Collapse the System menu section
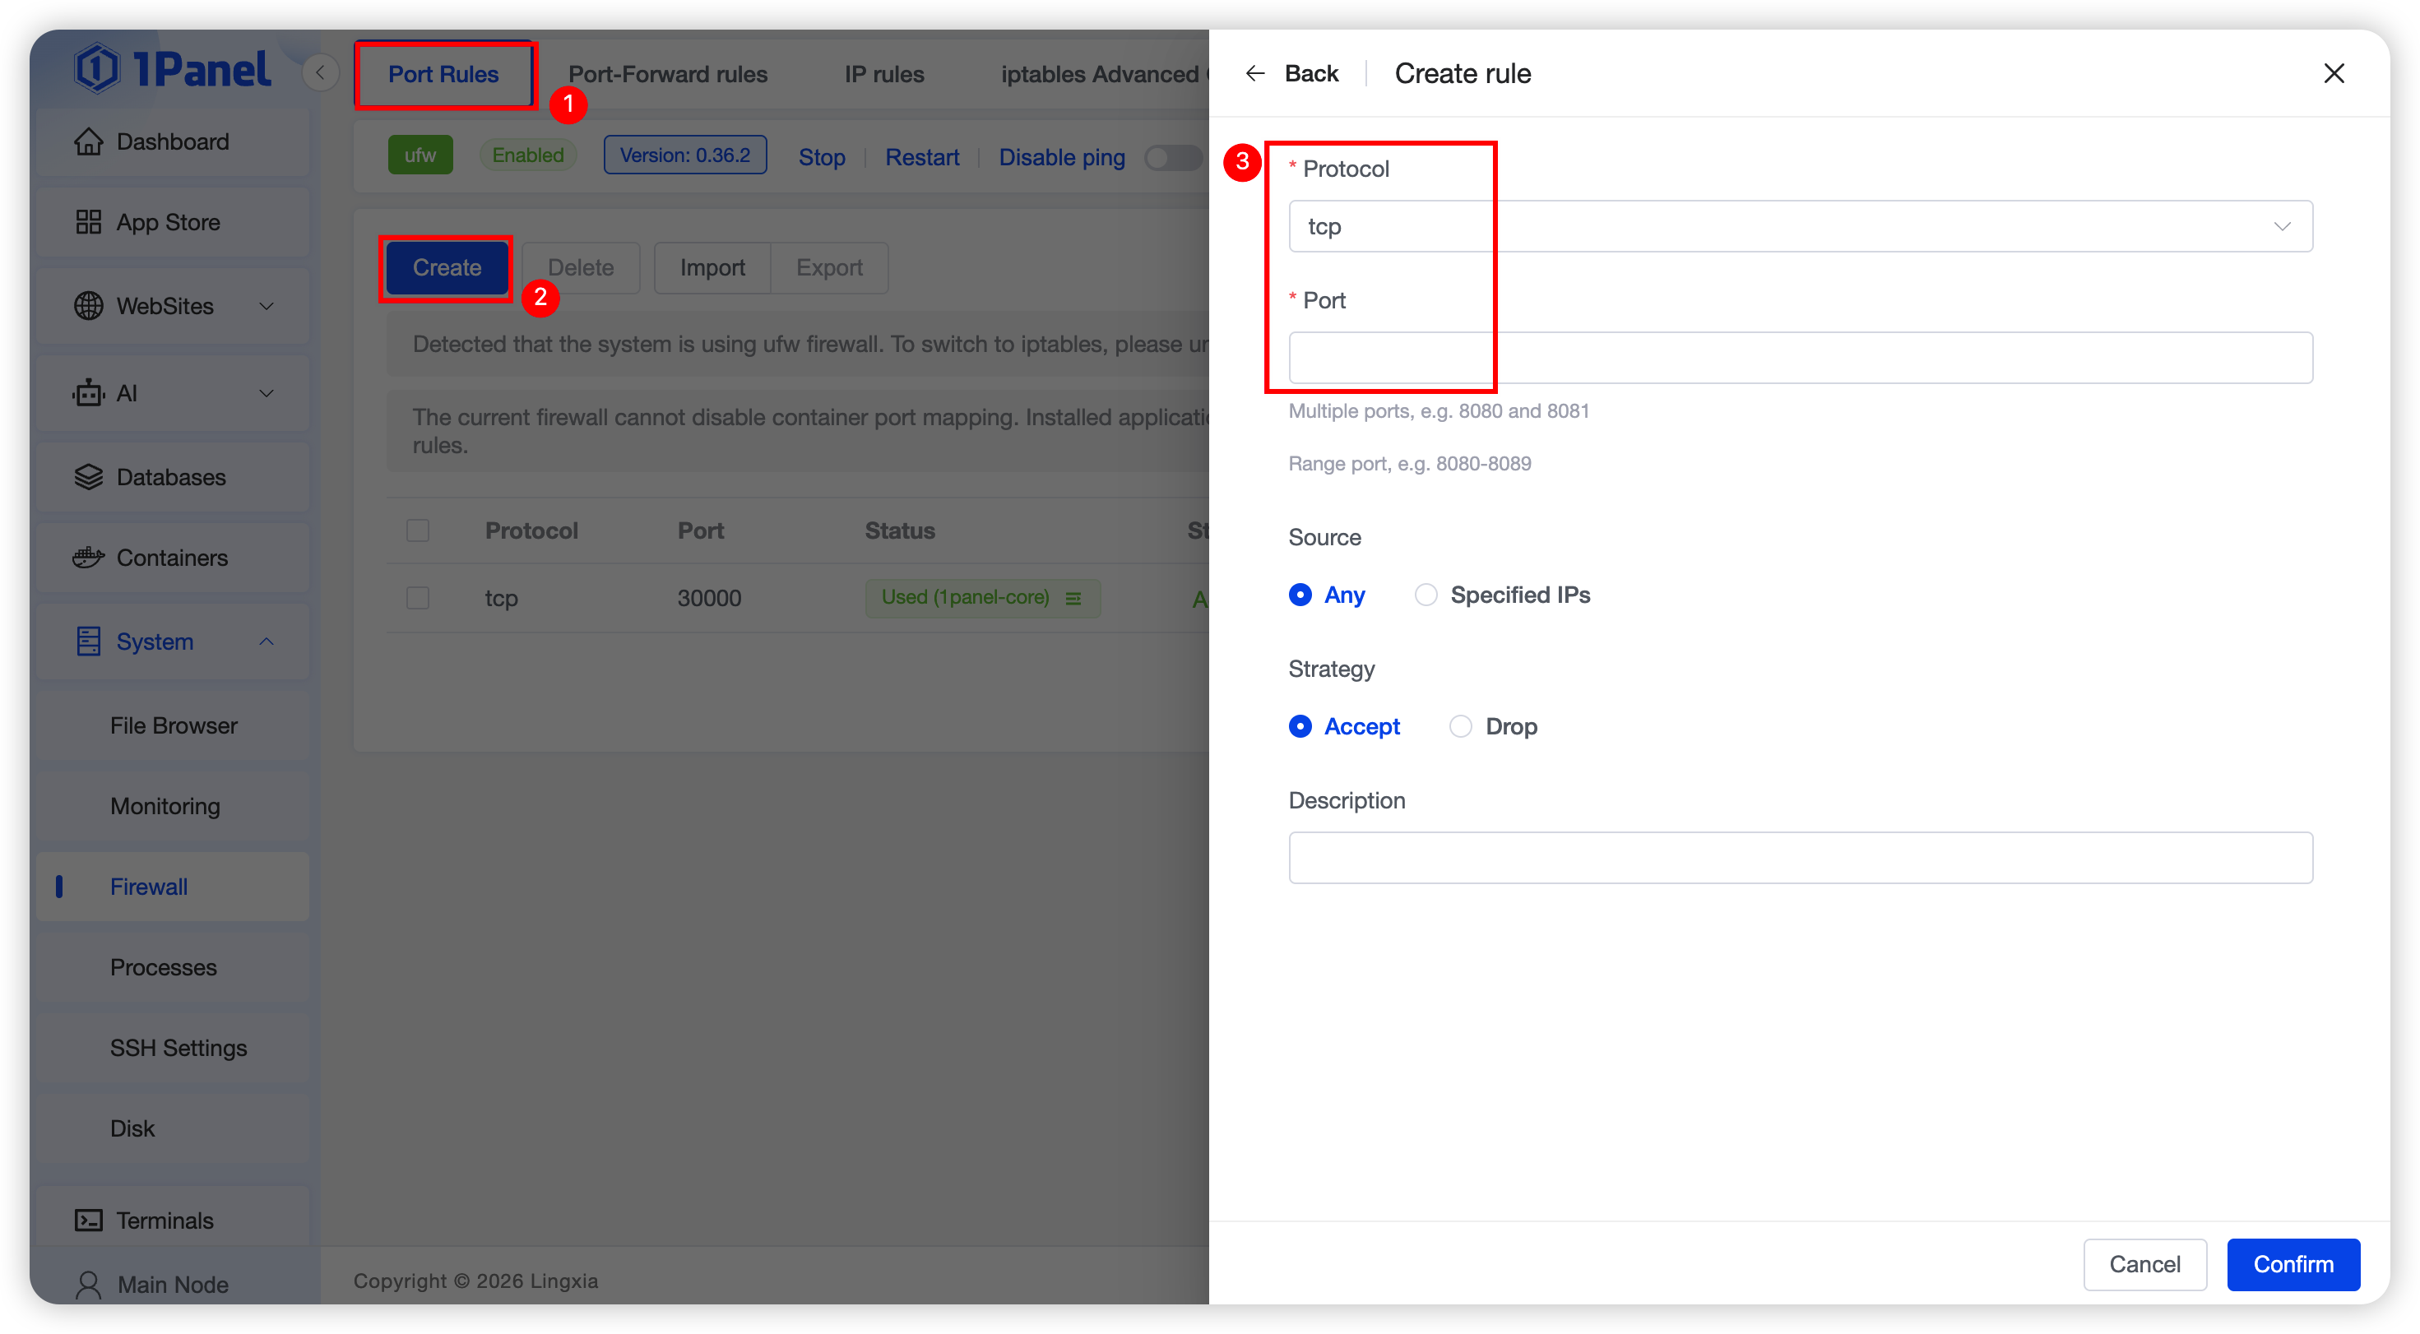Viewport: 2420px width, 1334px height. tap(267, 642)
